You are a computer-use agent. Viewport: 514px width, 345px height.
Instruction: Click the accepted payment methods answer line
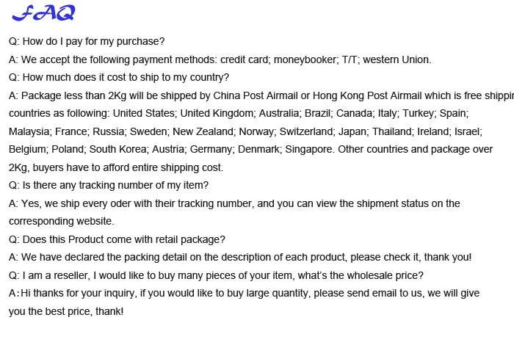click(x=220, y=59)
